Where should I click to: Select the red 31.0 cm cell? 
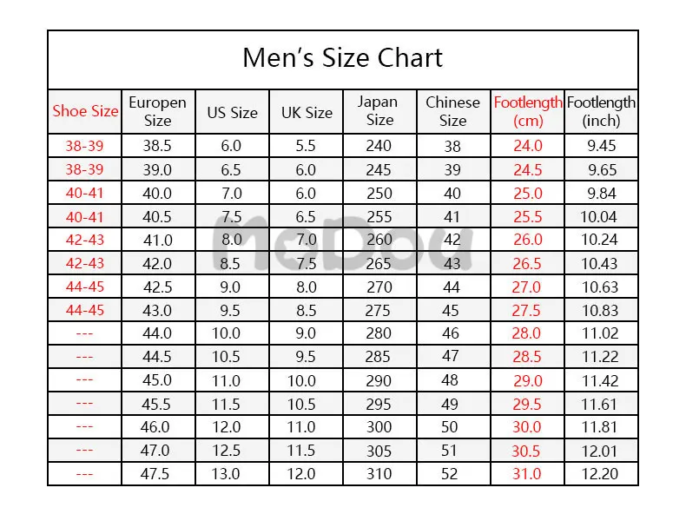527,474
